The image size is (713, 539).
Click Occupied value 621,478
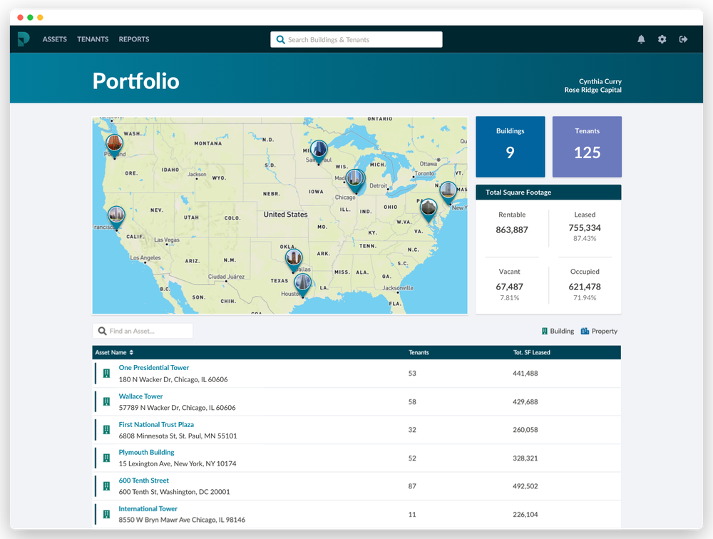[x=585, y=287]
